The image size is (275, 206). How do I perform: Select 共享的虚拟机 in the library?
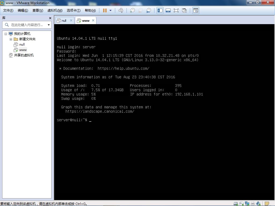(24, 55)
